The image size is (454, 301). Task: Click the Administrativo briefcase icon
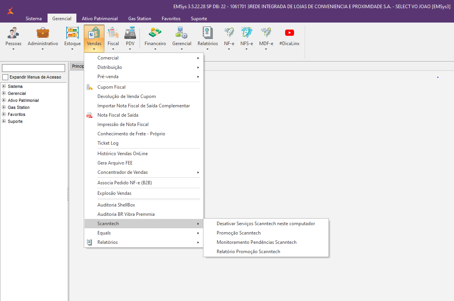pyautogui.click(x=42, y=33)
